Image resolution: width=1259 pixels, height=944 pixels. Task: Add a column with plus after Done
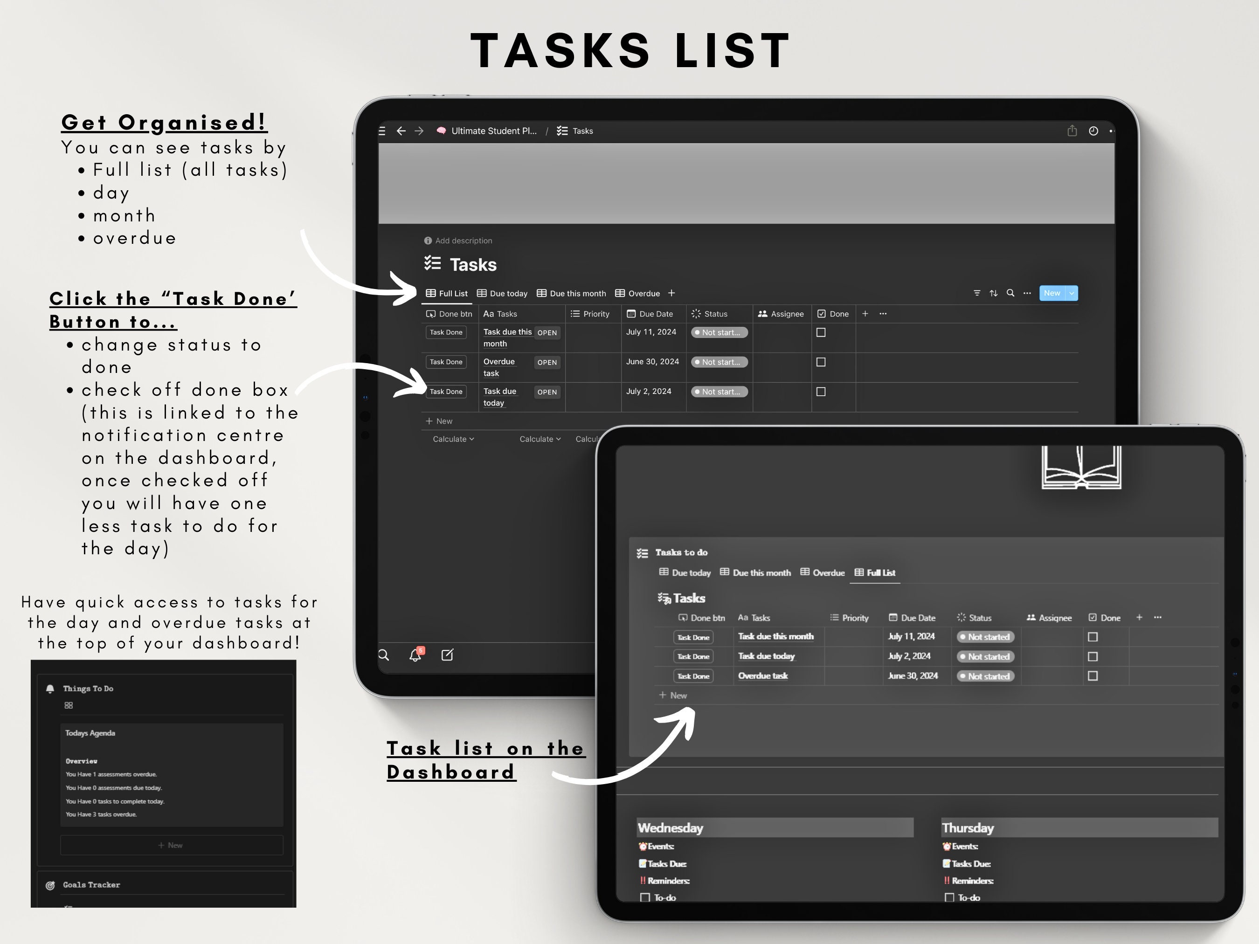(865, 314)
